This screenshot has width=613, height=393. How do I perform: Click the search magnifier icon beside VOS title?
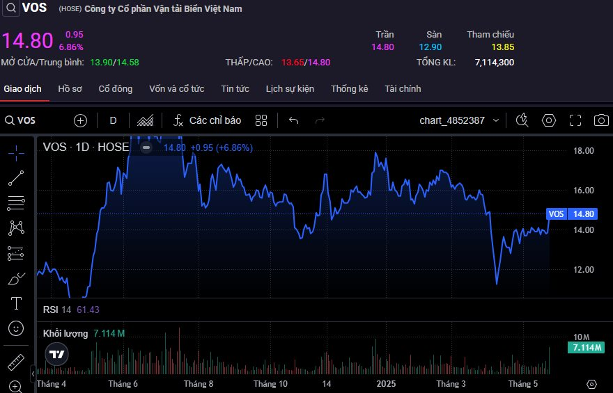pos(11,8)
